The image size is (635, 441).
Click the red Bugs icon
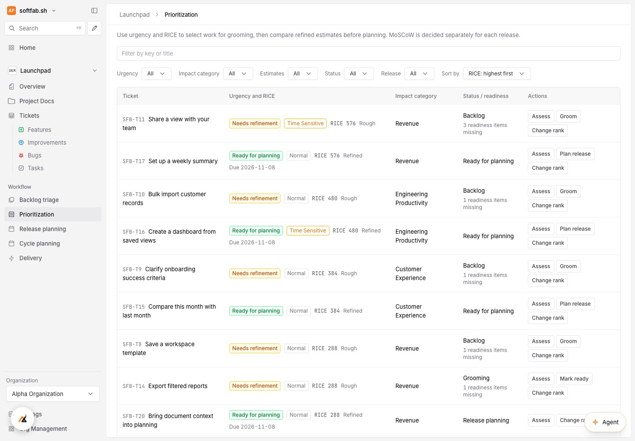pos(21,155)
